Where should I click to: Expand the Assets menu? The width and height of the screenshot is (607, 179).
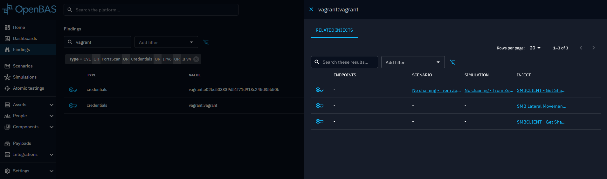(x=51, y=105)
